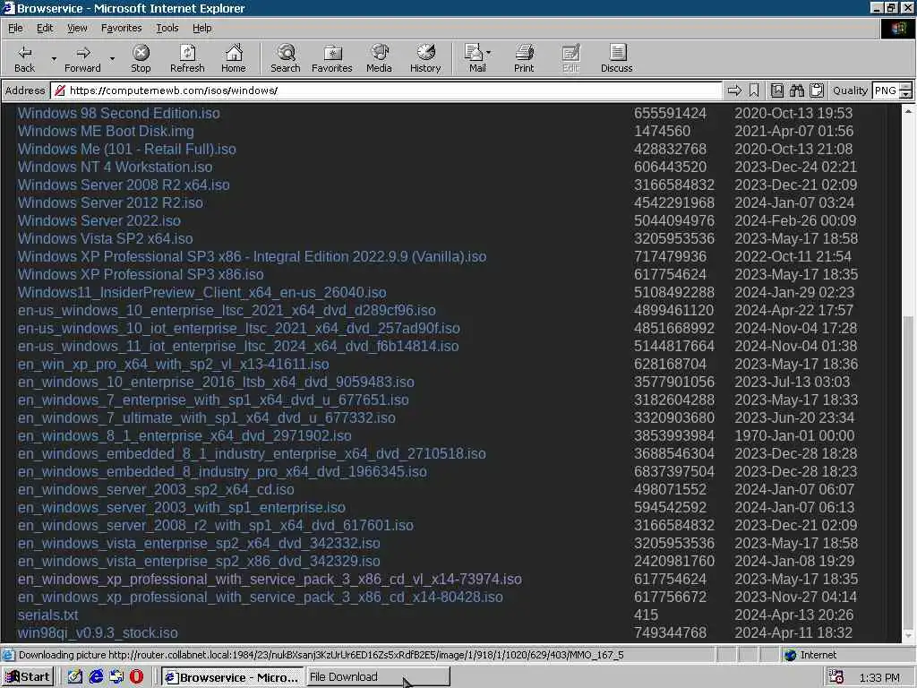The image size is (917, 688).
Task: Print the current page
Action: (524, 58)
